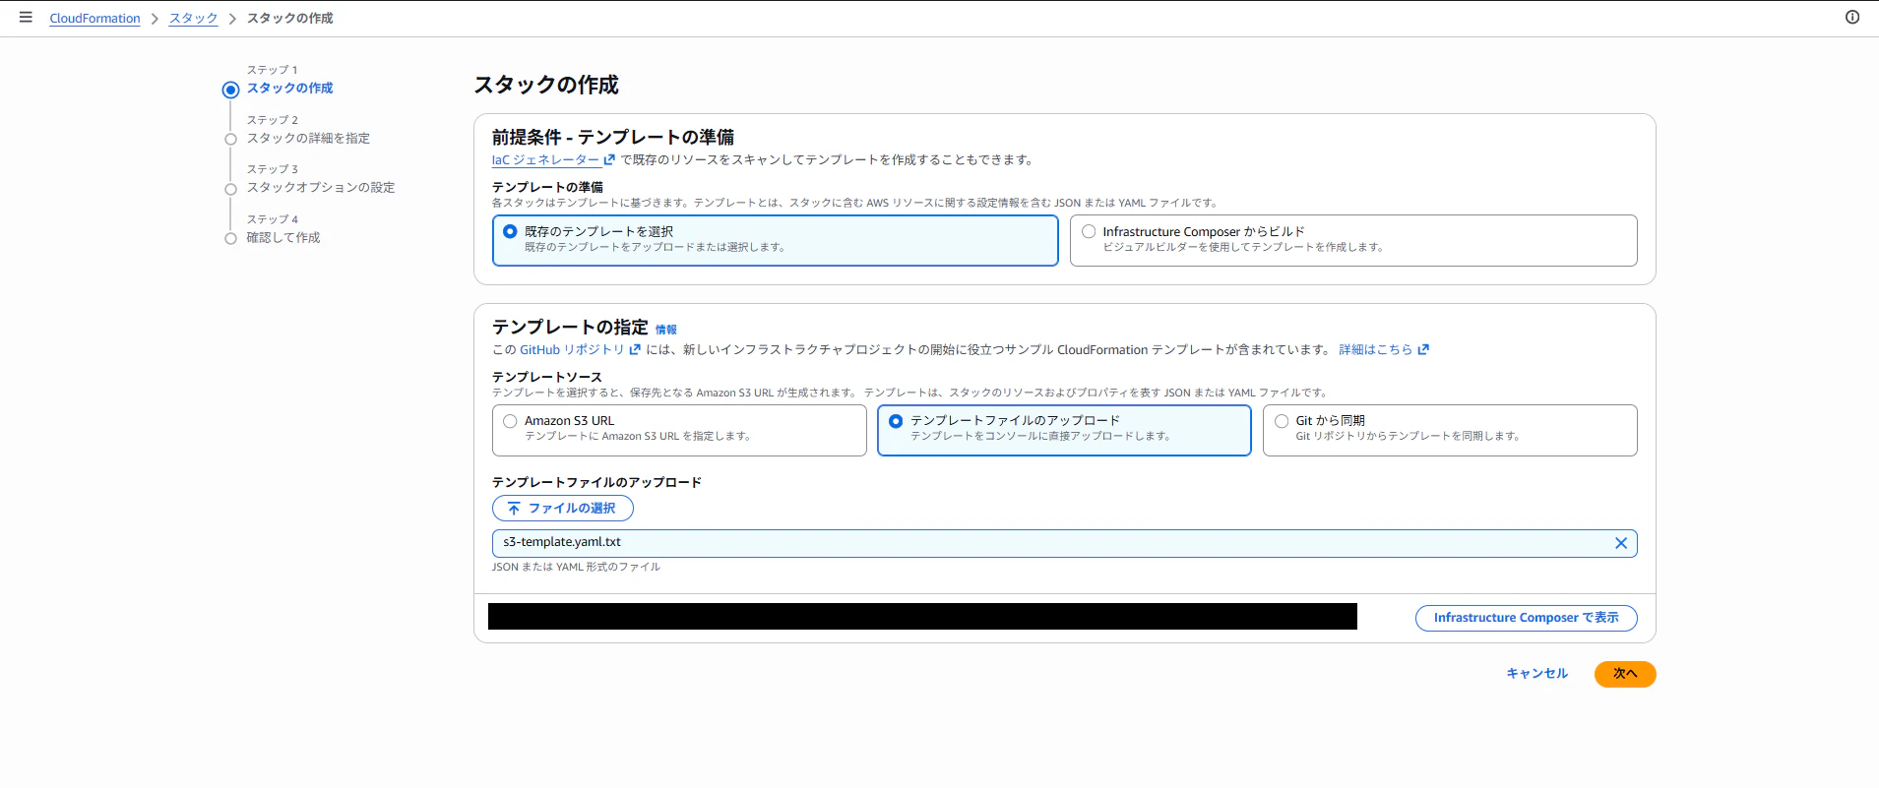Open the hamburger navigation menu
This screenshot has width=1879, height=788.
tap(26, 18)
